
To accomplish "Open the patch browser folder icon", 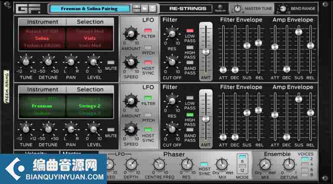I will point(144,9).
